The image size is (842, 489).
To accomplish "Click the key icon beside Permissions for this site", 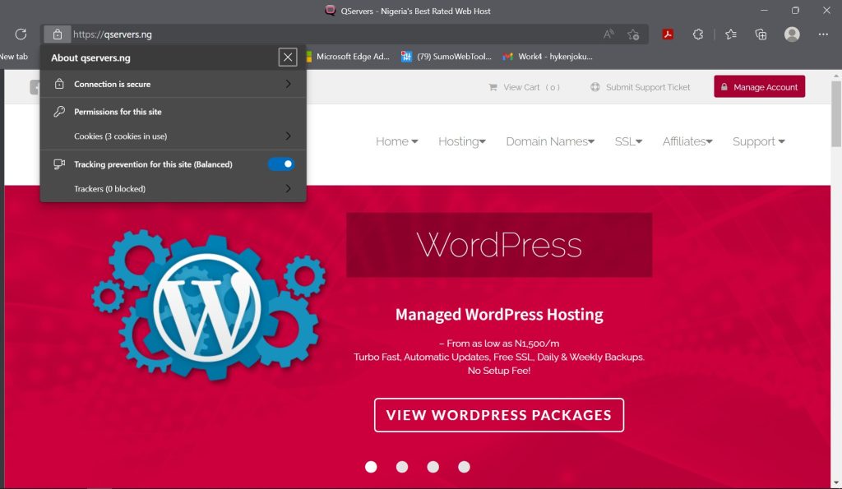I will click(59, 112).
